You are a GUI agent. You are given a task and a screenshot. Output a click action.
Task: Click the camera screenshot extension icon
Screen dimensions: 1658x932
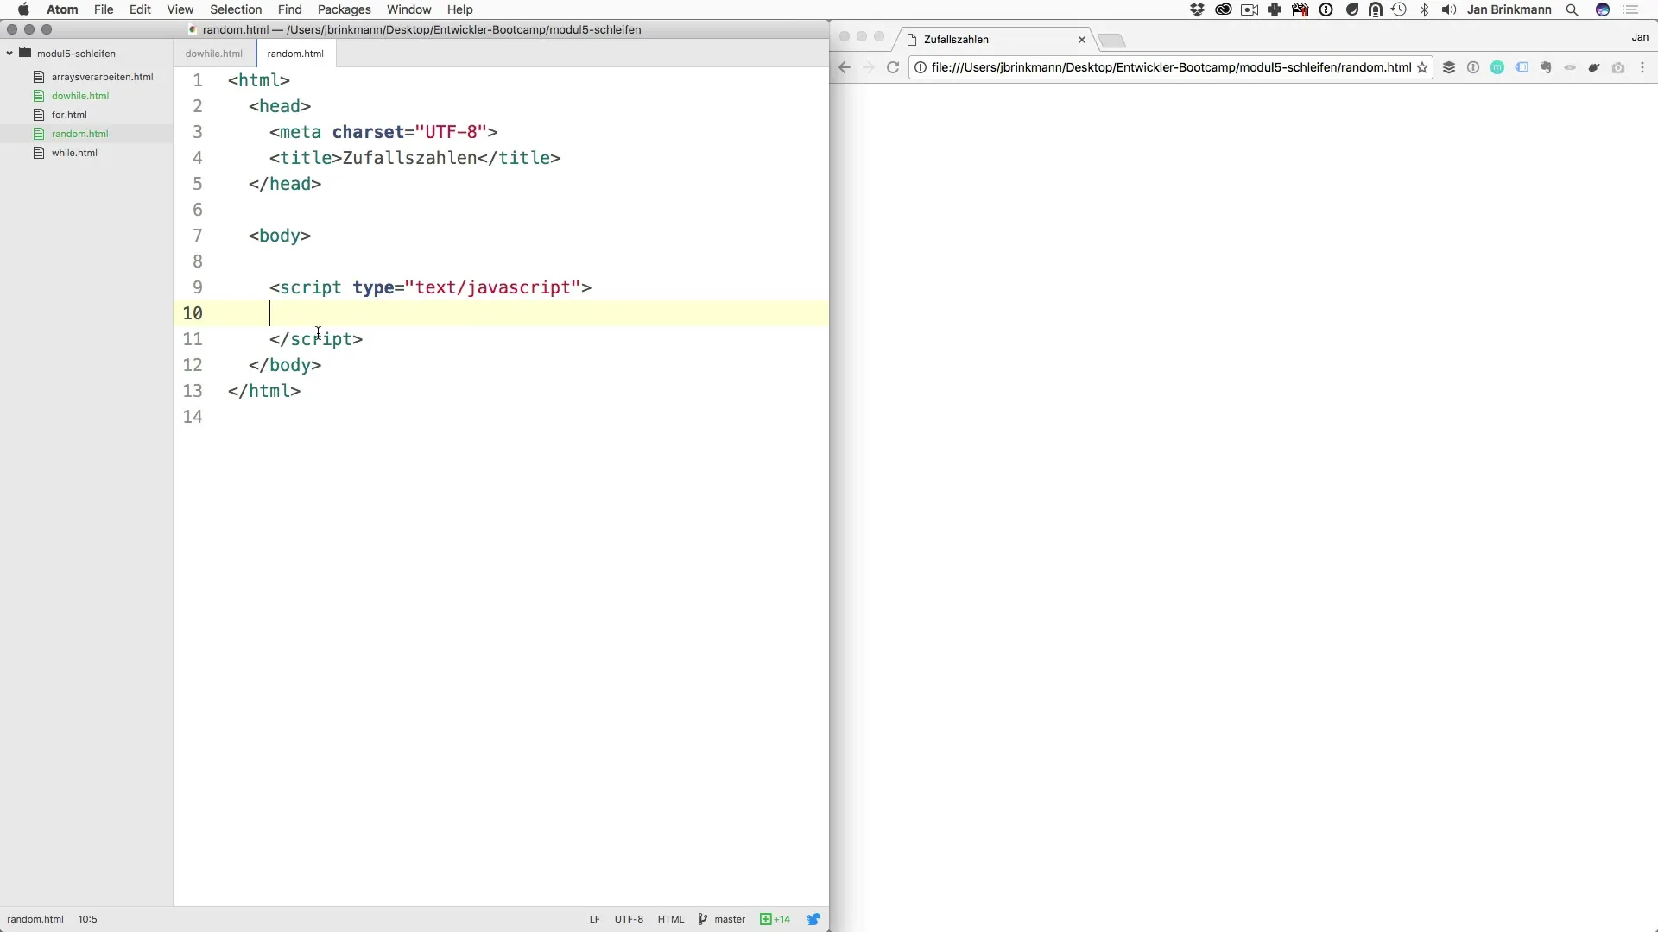1618,67
